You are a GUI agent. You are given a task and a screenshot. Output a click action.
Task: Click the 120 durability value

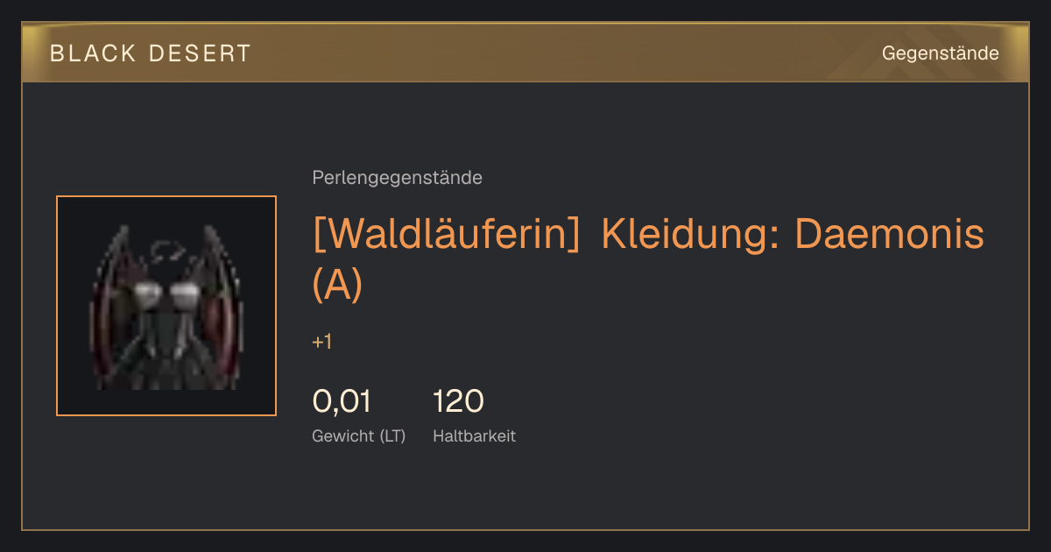tap(458, 401)
